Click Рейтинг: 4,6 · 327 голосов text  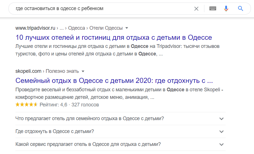pyautogui.click(x=69, y=105)
